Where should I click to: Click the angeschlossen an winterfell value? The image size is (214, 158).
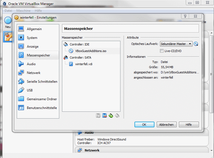(x=167, y=77)
